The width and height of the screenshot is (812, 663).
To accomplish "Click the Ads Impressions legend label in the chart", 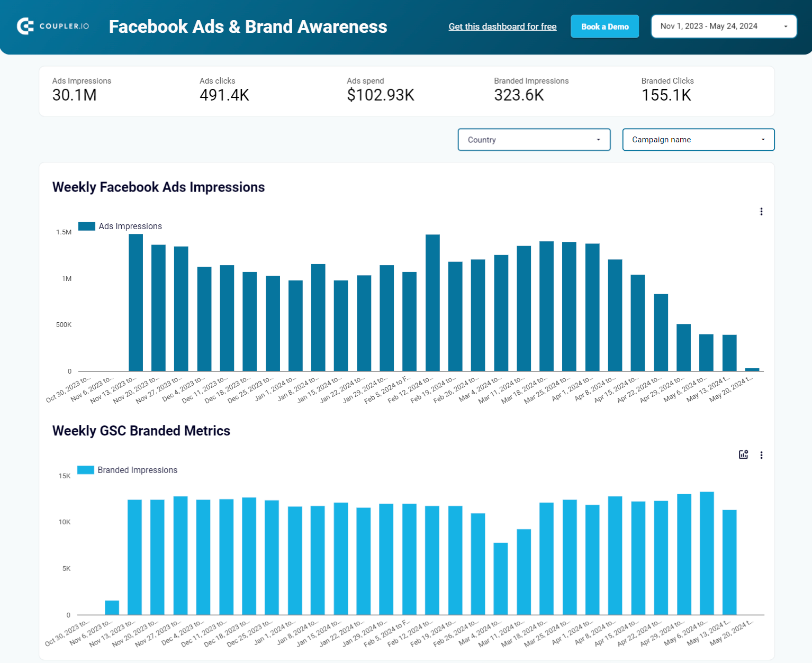I will point(130,226).
